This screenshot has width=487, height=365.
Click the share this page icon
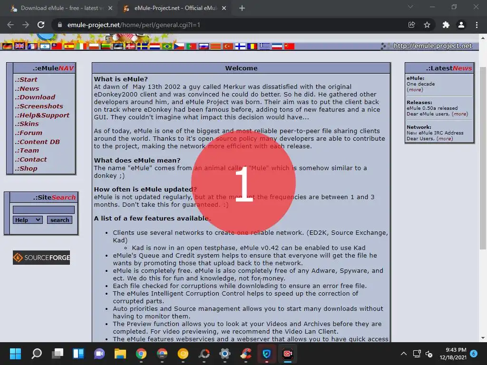click(x=411, y=25)
